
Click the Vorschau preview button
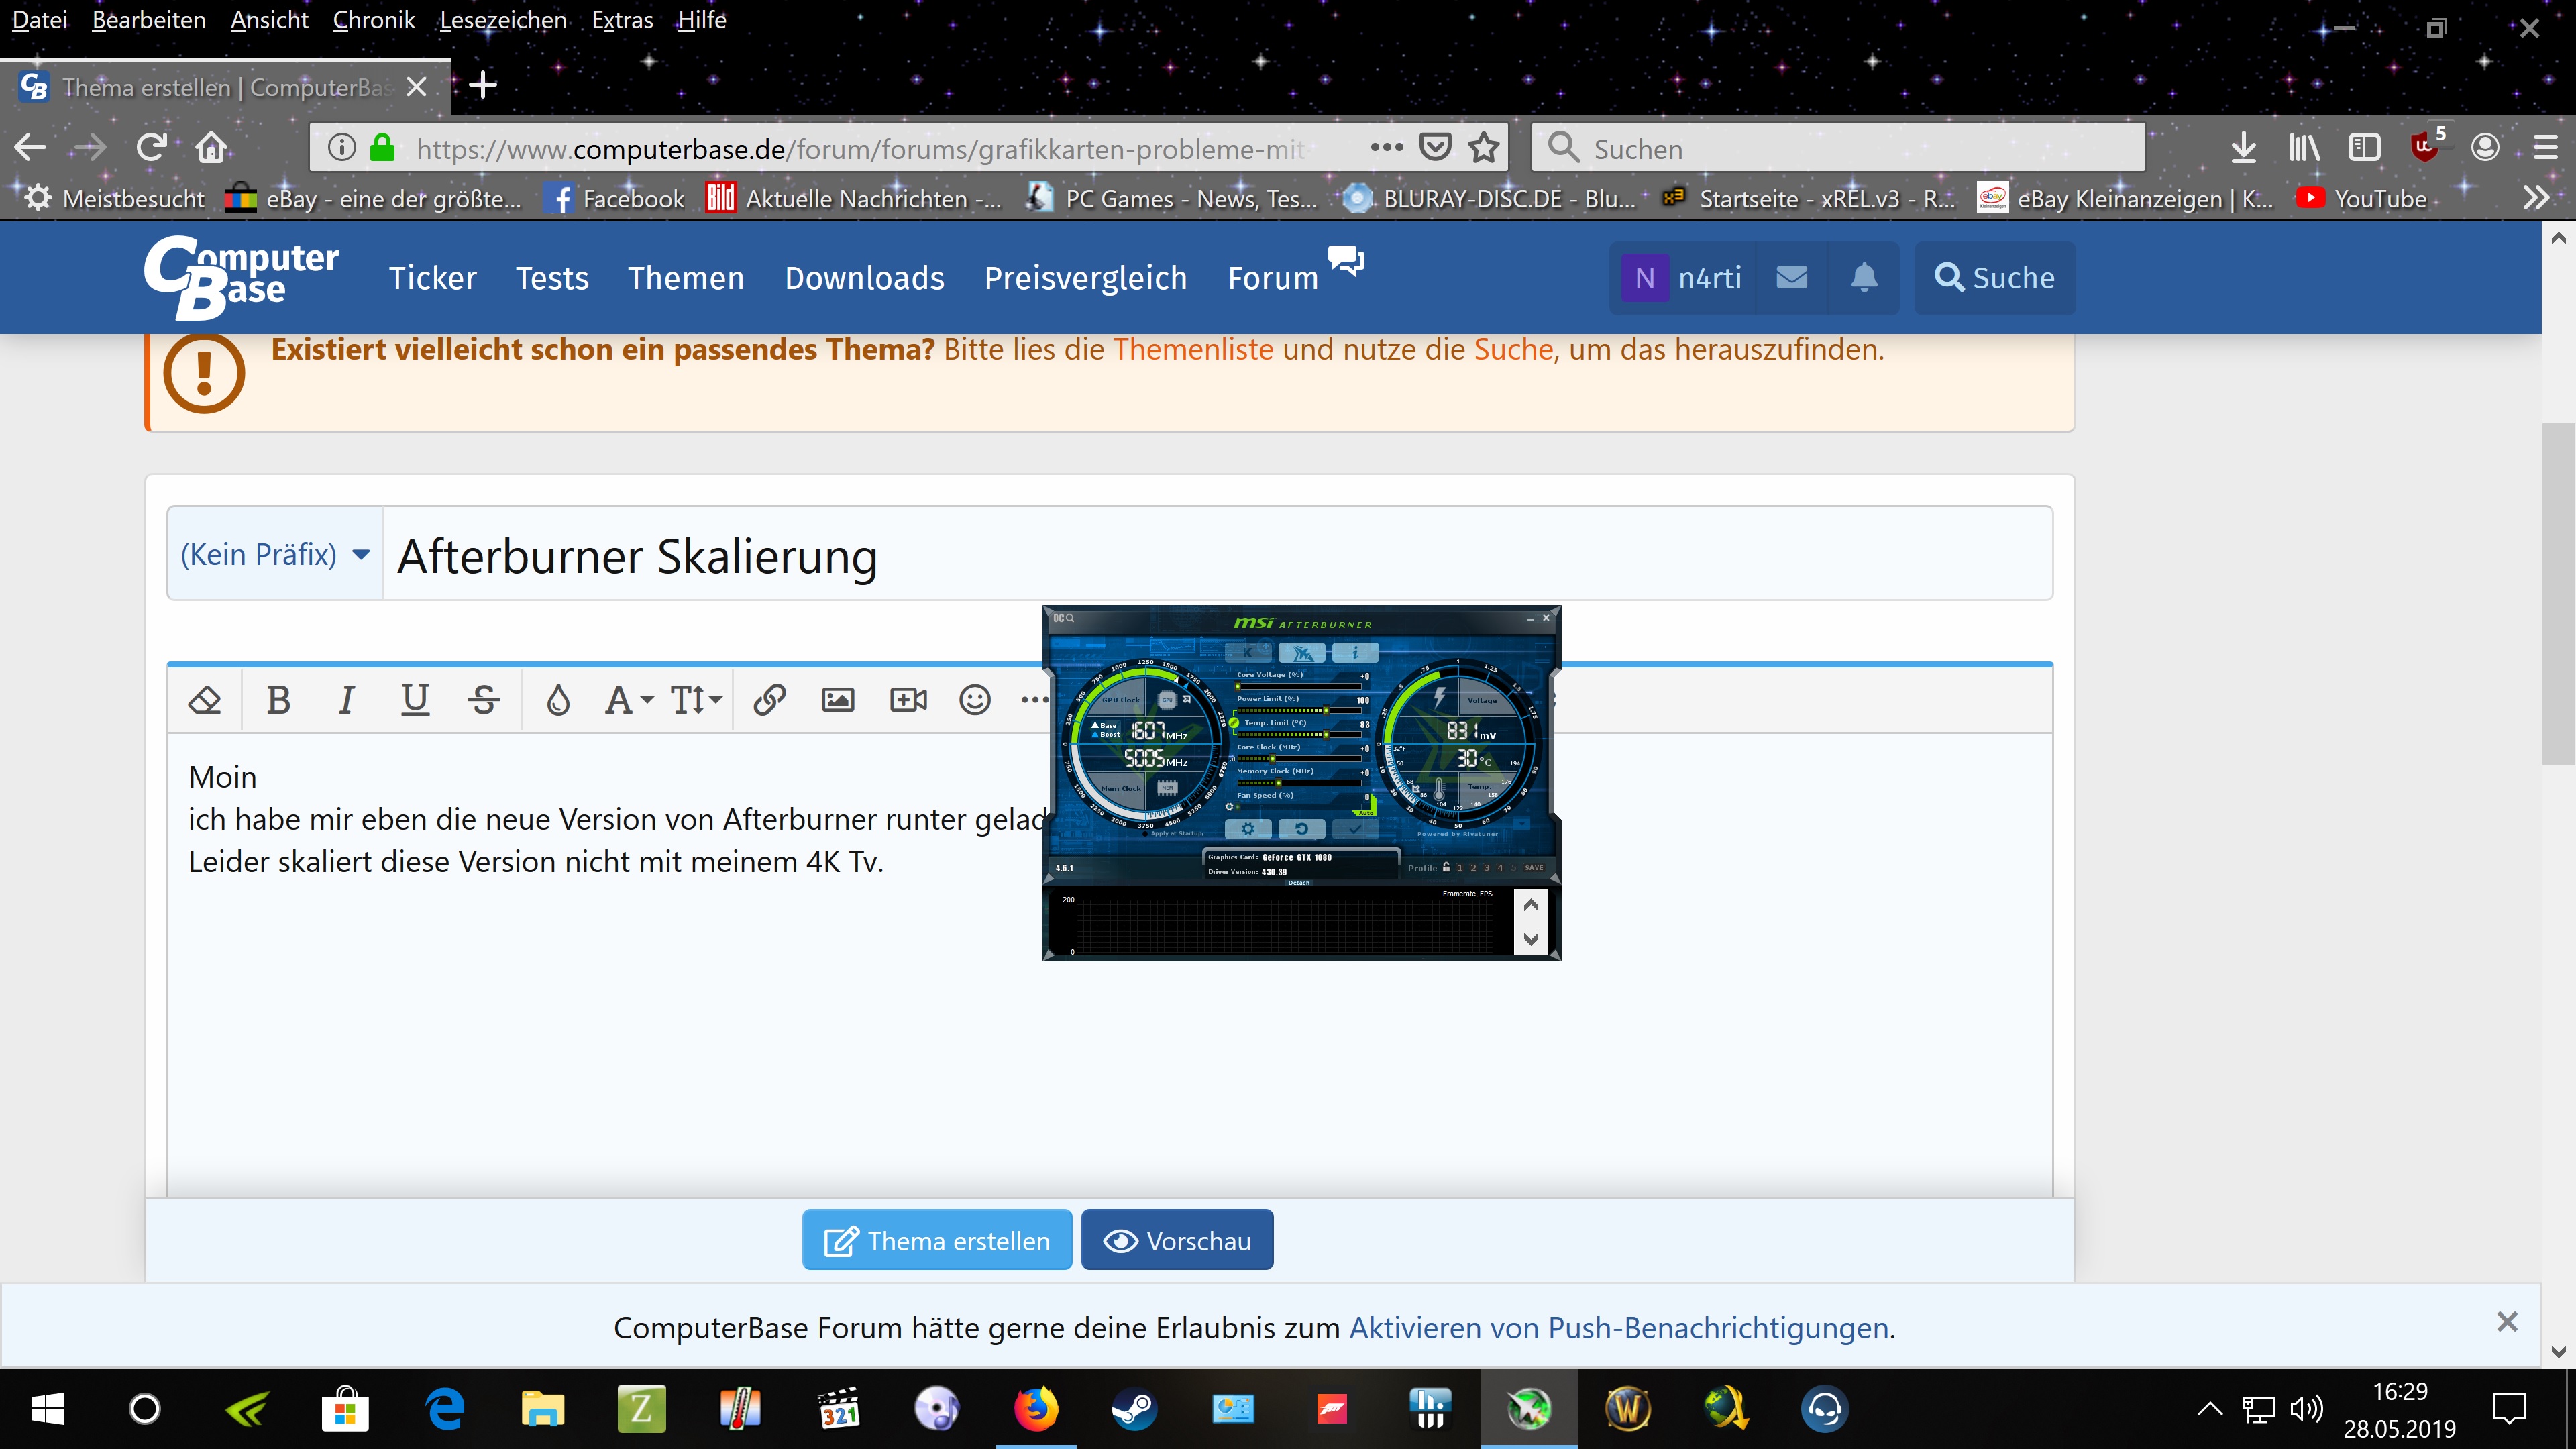click(x=1177, y=1240)
